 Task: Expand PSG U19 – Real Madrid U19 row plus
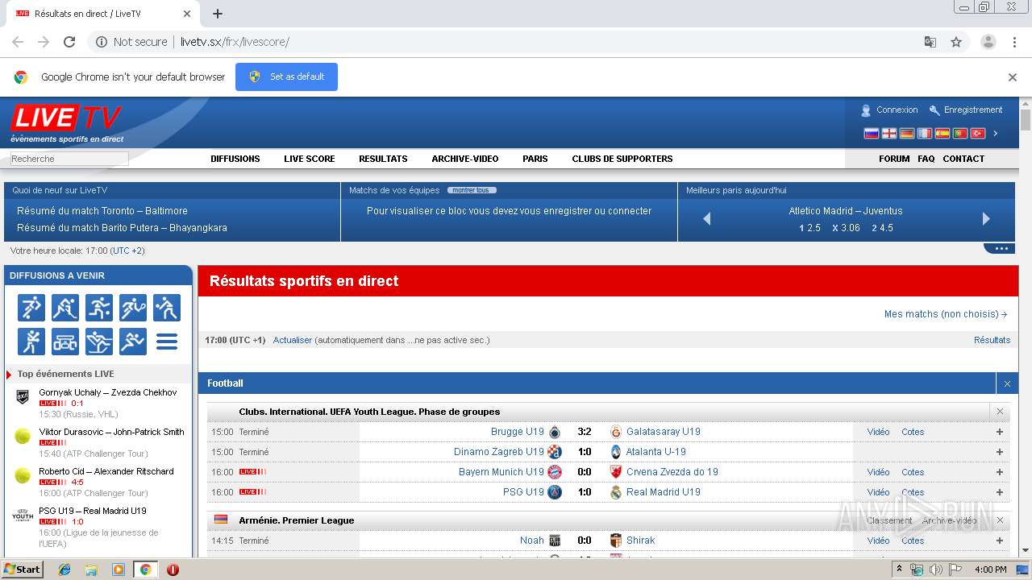coord(1000,492)
